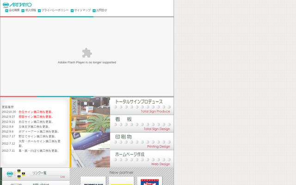The image size is (296, 185).
Task: Click the keyboard hands photo thumbnail
Action: 91,159
